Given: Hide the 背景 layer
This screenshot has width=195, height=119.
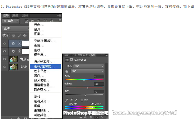Looking at the screenshot, I should point(5,66).
